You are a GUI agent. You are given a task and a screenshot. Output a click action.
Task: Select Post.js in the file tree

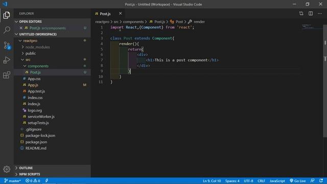[x=52, y=72]
